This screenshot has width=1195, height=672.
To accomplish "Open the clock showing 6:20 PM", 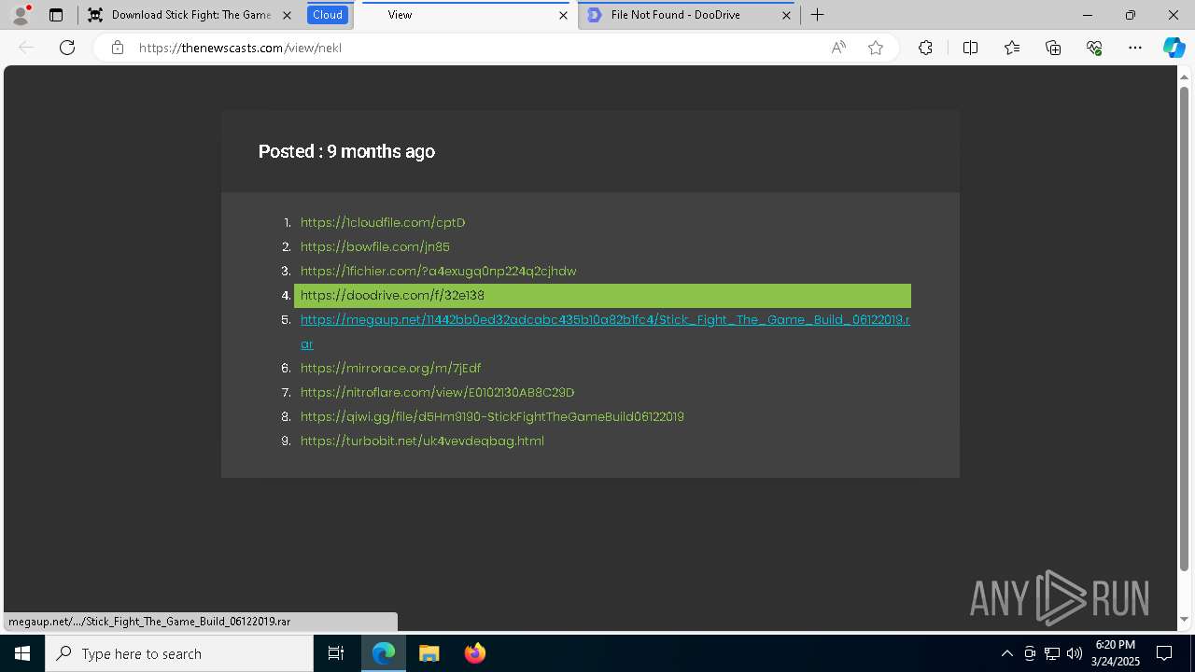I will (x=1116, y=653).
